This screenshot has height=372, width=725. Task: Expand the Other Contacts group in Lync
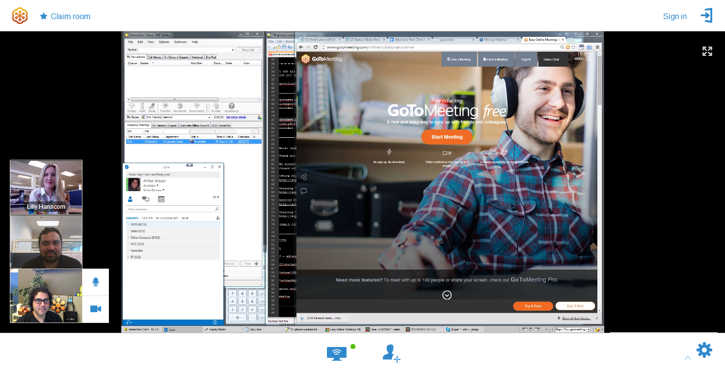173,237
